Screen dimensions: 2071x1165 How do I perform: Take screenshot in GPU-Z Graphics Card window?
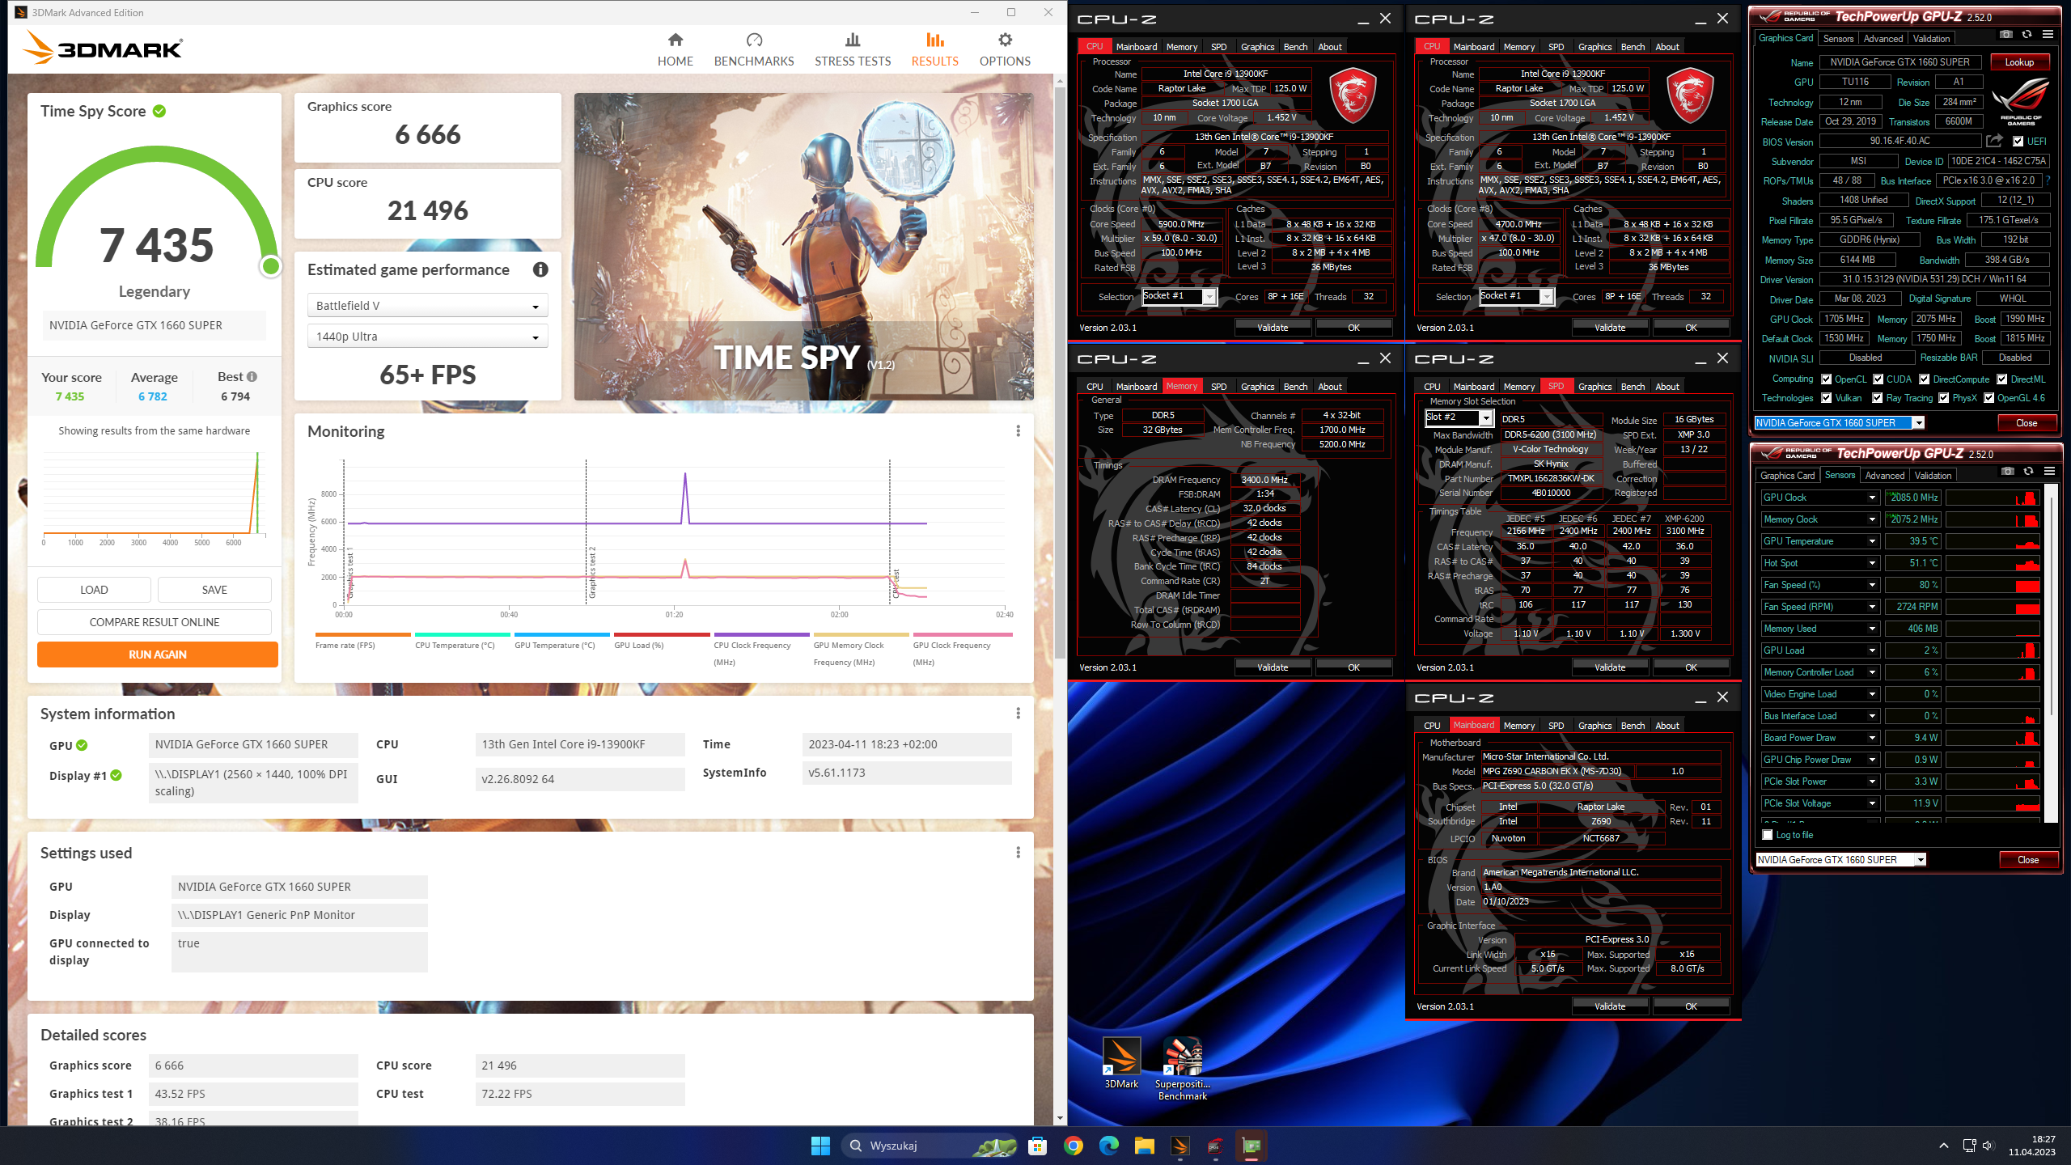tap(2006, 34)
